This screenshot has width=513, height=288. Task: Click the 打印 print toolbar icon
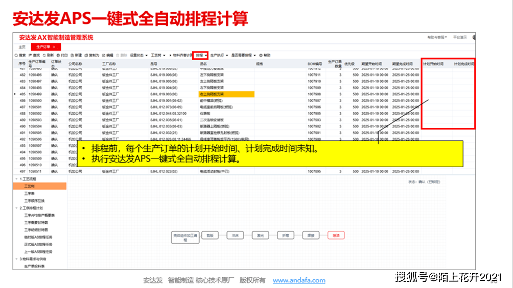pyautogui.click(x=58, y=56)
